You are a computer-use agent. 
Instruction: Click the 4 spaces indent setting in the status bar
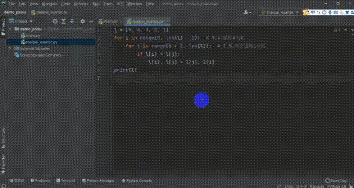pos(317,186)
